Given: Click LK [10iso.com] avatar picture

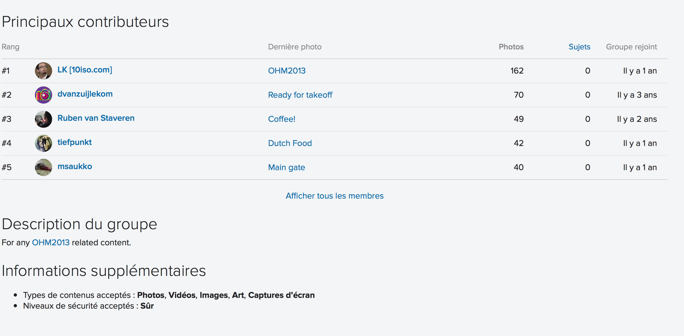Looking at the screenshot, I should coord(43,71).
